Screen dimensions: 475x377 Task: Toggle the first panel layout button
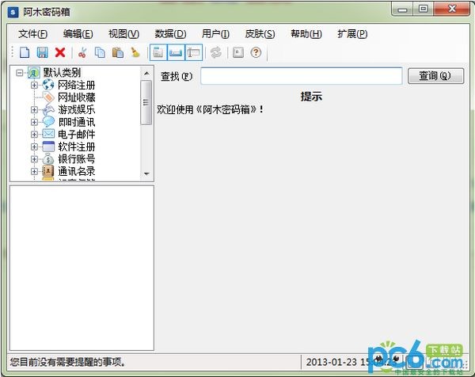(x=158, y=52)
